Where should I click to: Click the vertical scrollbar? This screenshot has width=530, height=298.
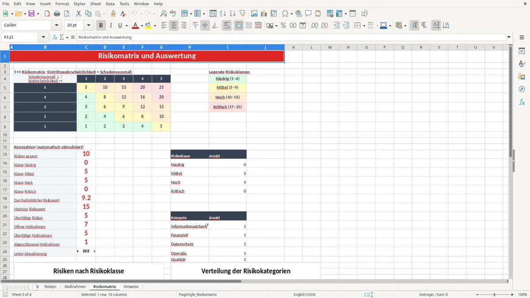point(511,161)
